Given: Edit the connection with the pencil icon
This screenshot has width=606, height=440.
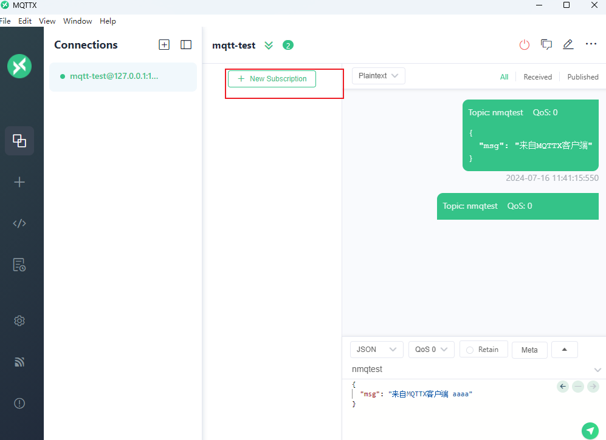Looking at the screenshot, I should coord(568,45).
